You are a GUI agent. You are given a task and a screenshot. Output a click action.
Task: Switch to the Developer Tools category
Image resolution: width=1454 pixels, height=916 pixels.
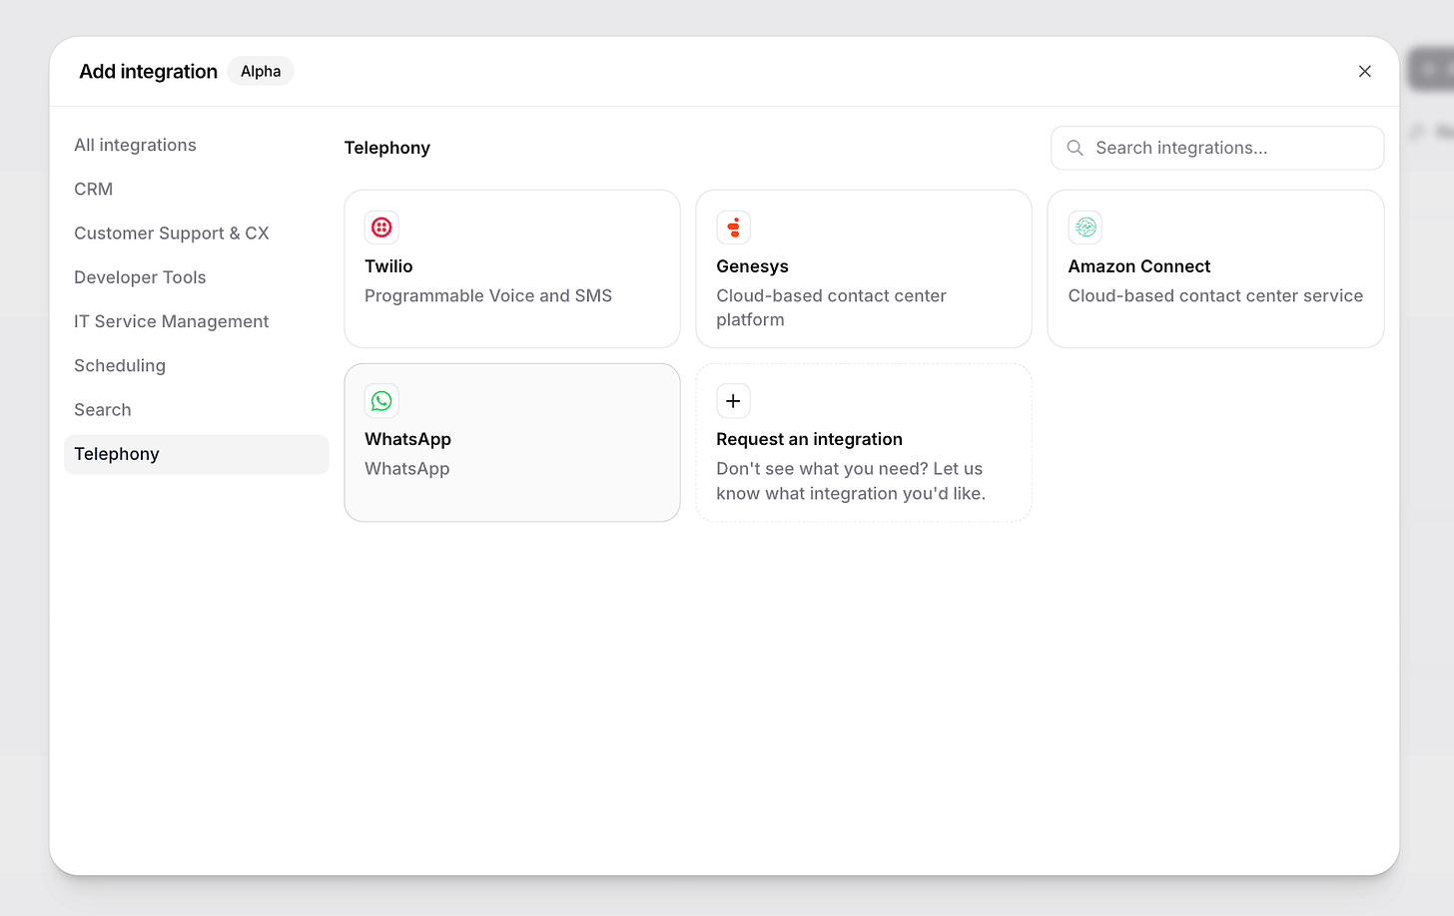click(197, 277)
